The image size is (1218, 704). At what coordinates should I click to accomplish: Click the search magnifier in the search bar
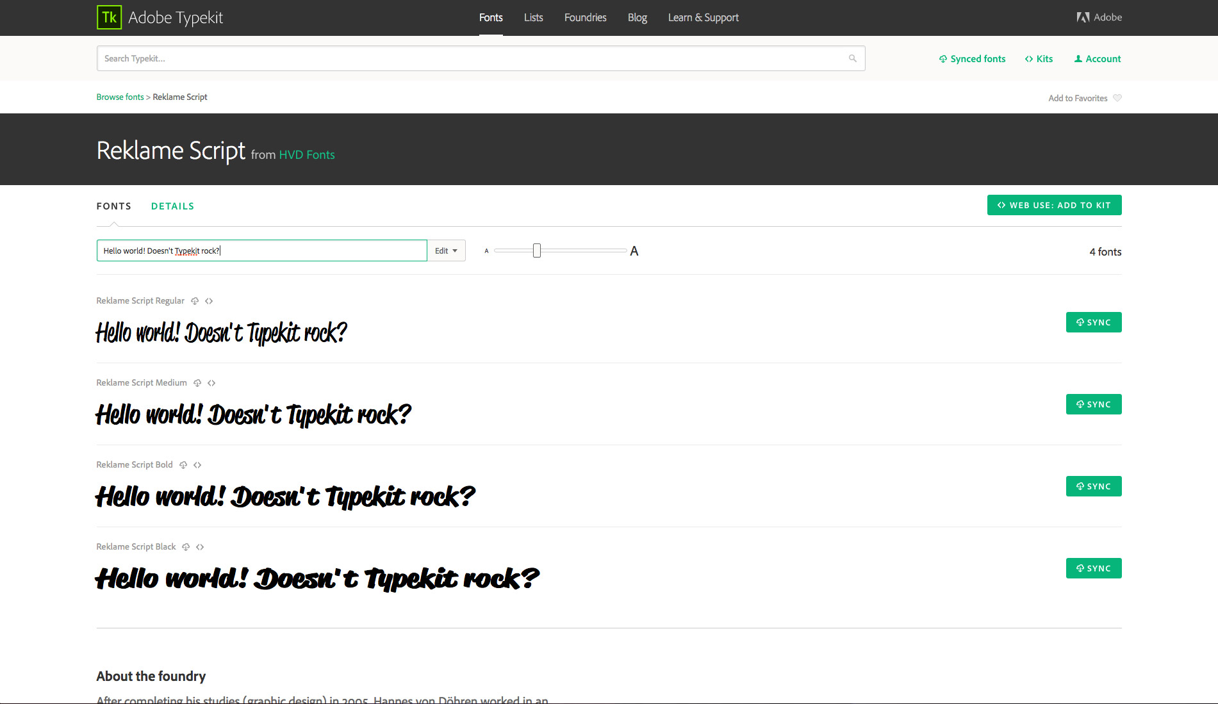point(852,58)
